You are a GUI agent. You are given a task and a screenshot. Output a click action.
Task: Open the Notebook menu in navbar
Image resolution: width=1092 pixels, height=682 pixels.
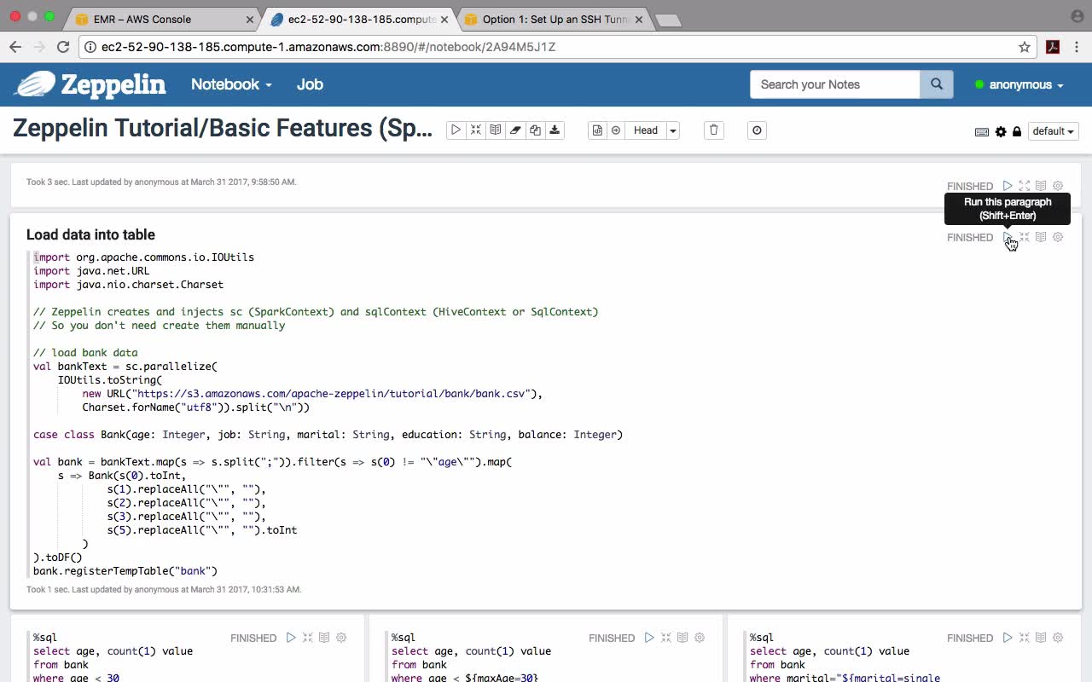(231, 84)
